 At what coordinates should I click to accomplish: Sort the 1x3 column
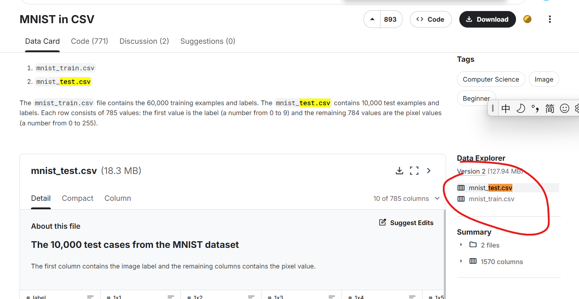tap(332, 296)
